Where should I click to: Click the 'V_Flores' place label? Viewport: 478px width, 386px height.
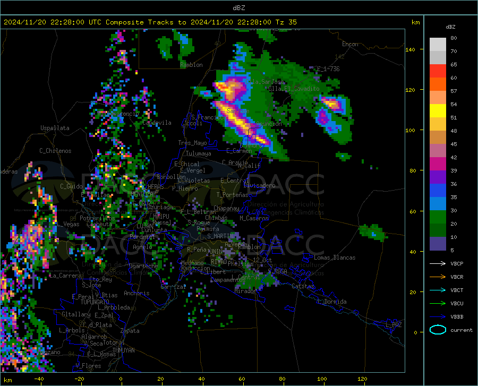88,366
